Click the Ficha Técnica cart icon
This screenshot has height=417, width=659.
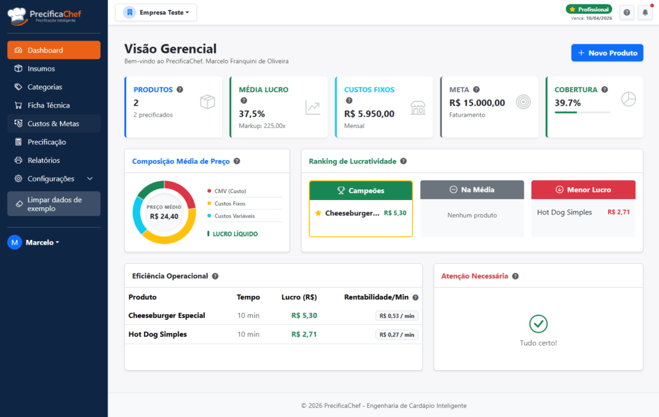18,105
